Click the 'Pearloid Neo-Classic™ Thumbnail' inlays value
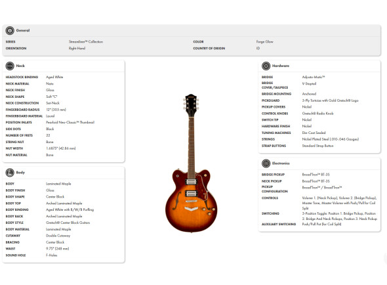Image resolution: width=387 pixels, height=285 pixels. pos(70,122)
